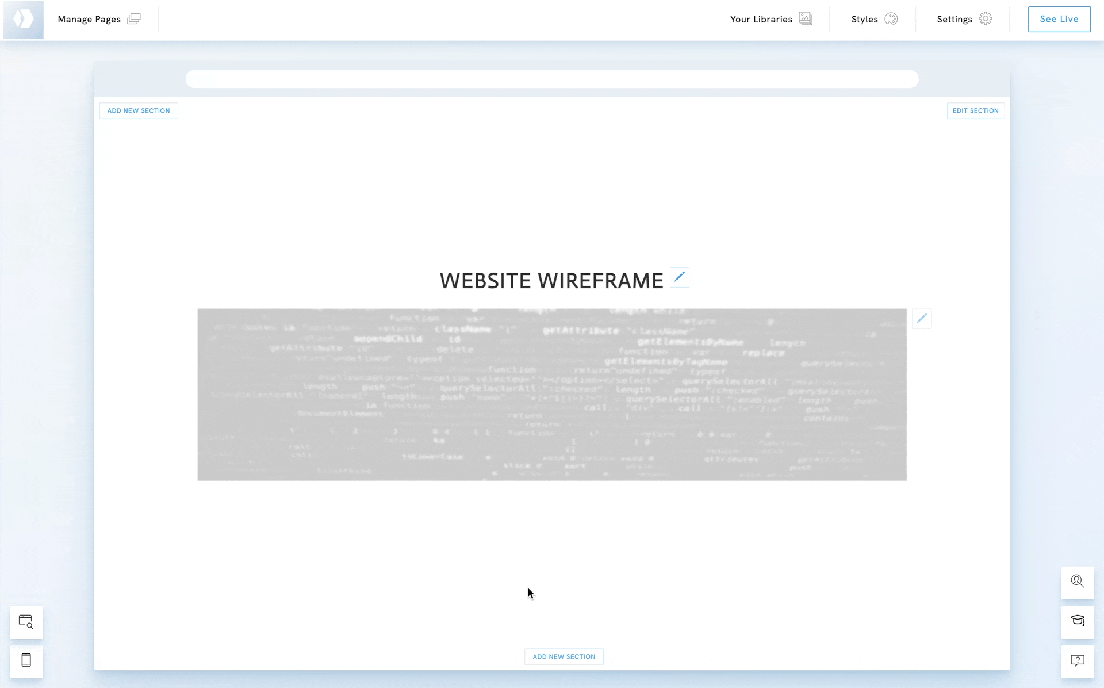Open the graduation cap tutorials icon
Image resolution: width=1104 pixels, height=688 pixels.
pyautogui.click(x=1077, y=621)
